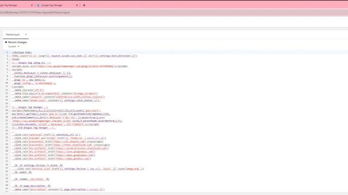Click the doctype html line 1

pos(22,53)
